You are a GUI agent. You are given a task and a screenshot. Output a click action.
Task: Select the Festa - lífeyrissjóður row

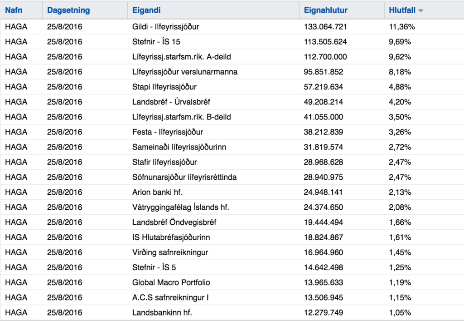[x=232, y=132]
